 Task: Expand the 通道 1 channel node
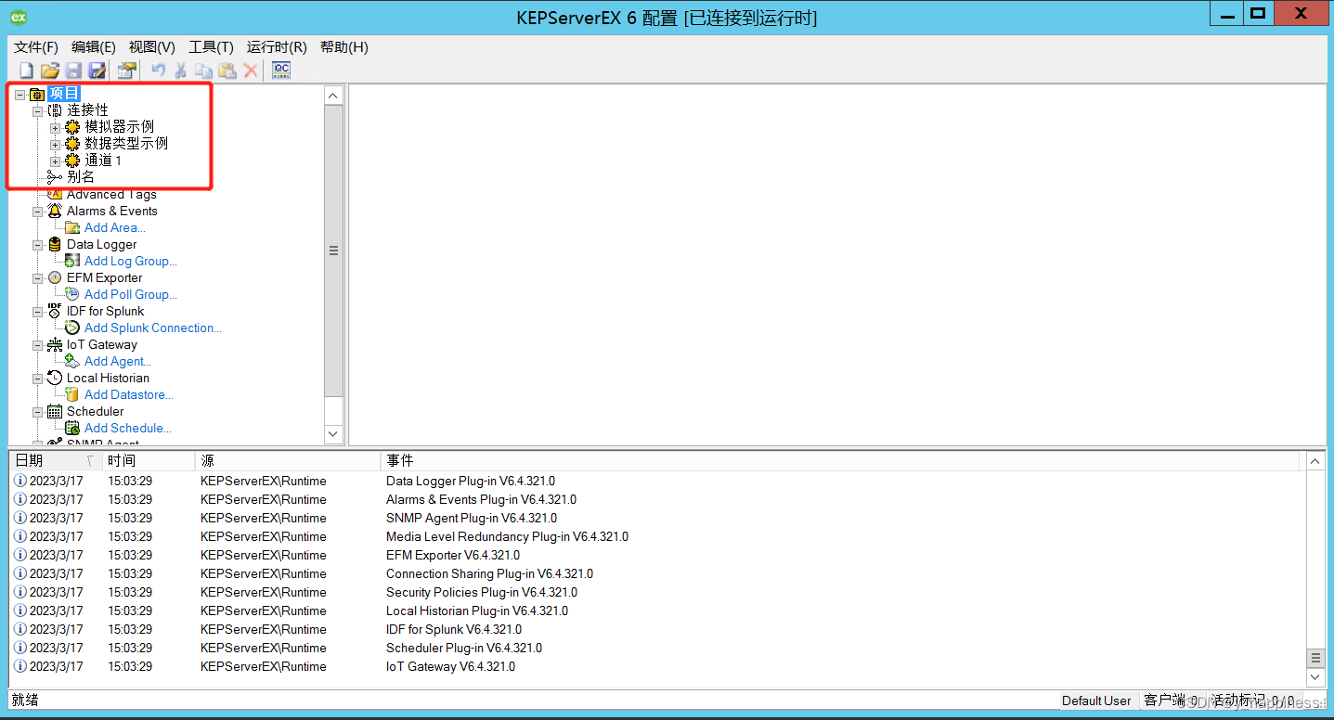tap(55, 161)
